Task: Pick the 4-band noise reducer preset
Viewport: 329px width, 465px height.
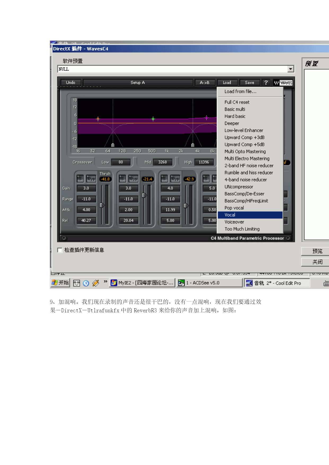Action: pyautogui.click(x=250, y=179)
